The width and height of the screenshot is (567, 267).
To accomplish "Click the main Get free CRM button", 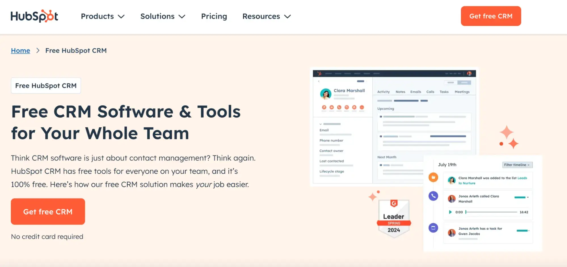I will pyautogui.click(x=48, y=212).
